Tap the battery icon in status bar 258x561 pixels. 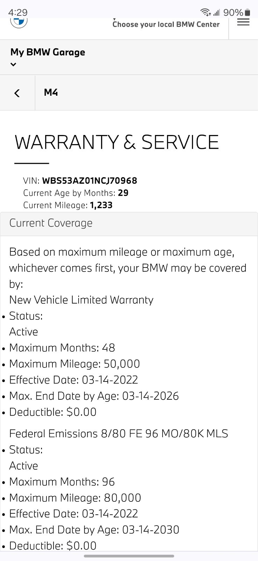[248, 13]
